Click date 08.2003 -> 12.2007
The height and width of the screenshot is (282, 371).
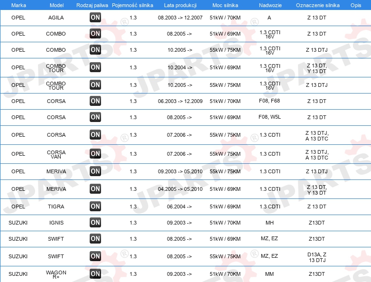point(180,18)
